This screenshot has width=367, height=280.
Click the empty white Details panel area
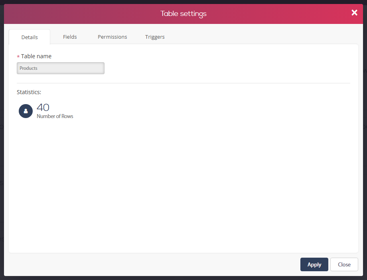183,185
